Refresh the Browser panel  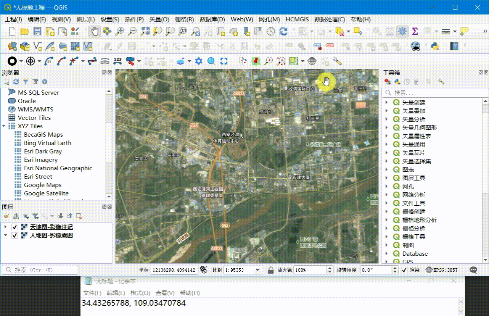(x=16, y=82)
